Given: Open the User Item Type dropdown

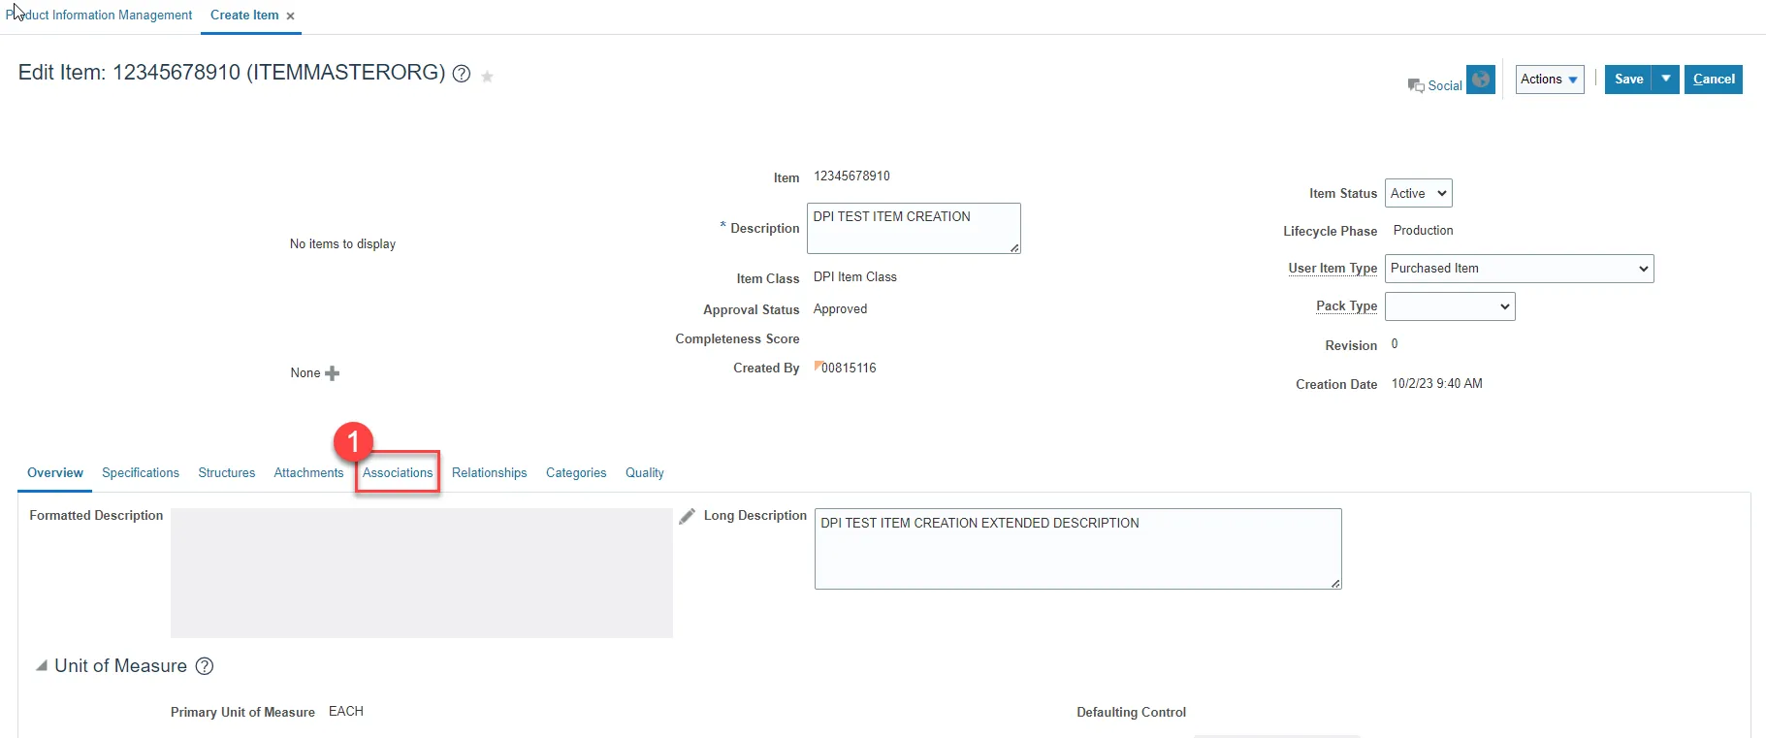Looking at the screenshot, I should coord(1519,269).
